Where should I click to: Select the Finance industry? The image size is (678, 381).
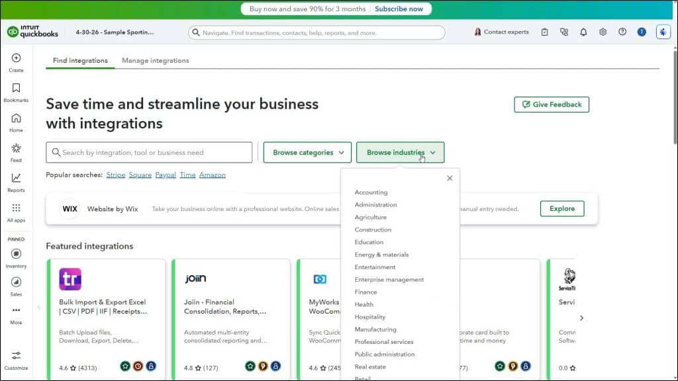[365, 292]
